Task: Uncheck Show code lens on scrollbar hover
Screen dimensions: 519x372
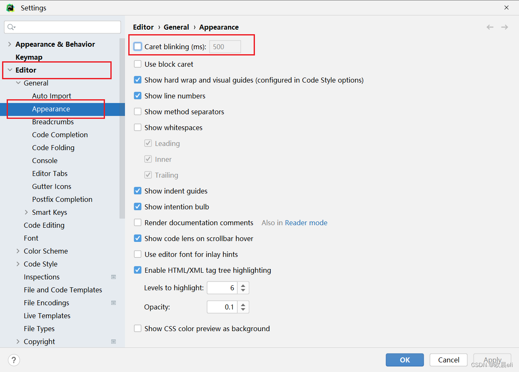Action: (138, 239)
